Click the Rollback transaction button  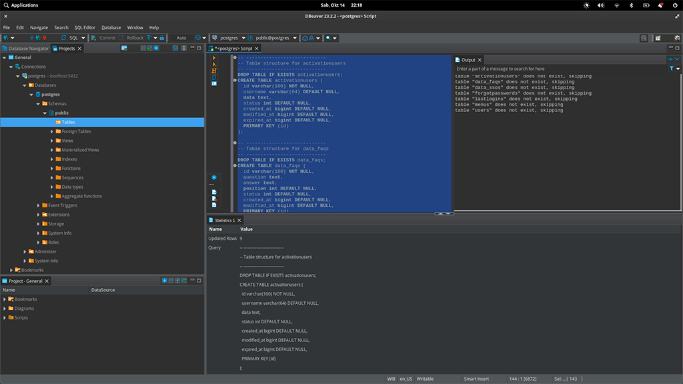[x=131, y=38]
